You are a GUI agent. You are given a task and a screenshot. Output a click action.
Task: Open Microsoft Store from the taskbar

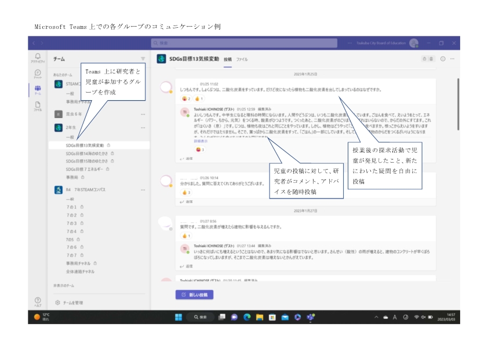point(272,317)
